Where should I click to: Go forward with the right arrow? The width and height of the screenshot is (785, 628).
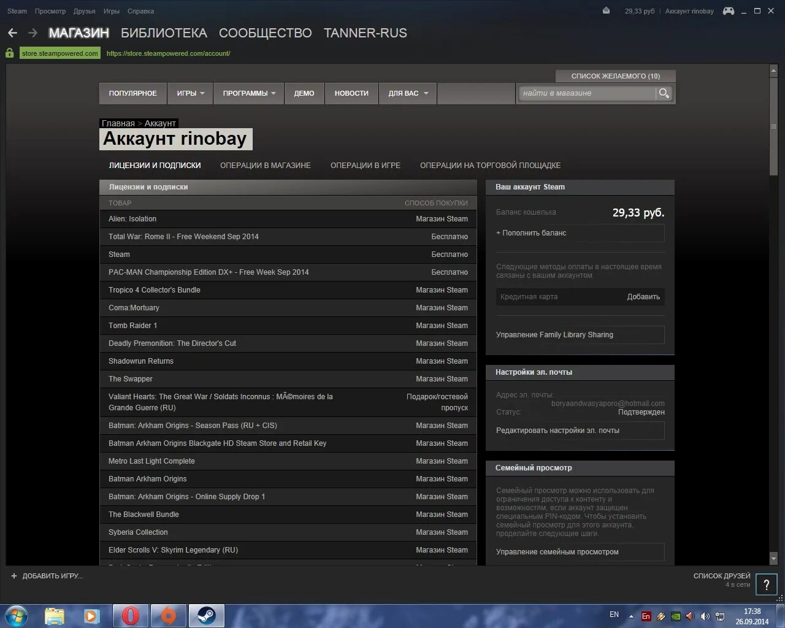click(x=33, y=33)
